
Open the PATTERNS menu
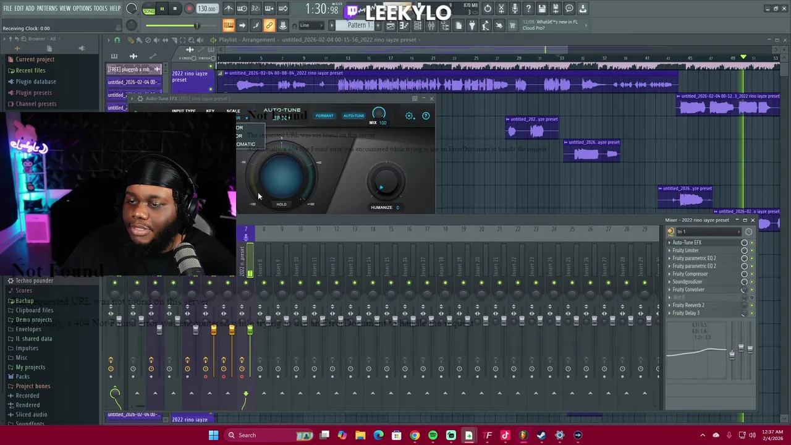pyautogui.click(x=47, y=9)
